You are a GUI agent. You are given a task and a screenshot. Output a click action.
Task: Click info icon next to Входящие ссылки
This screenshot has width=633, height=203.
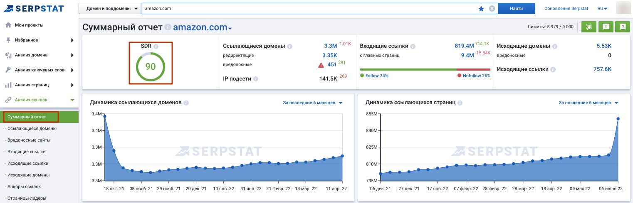(x=413, y=46)
